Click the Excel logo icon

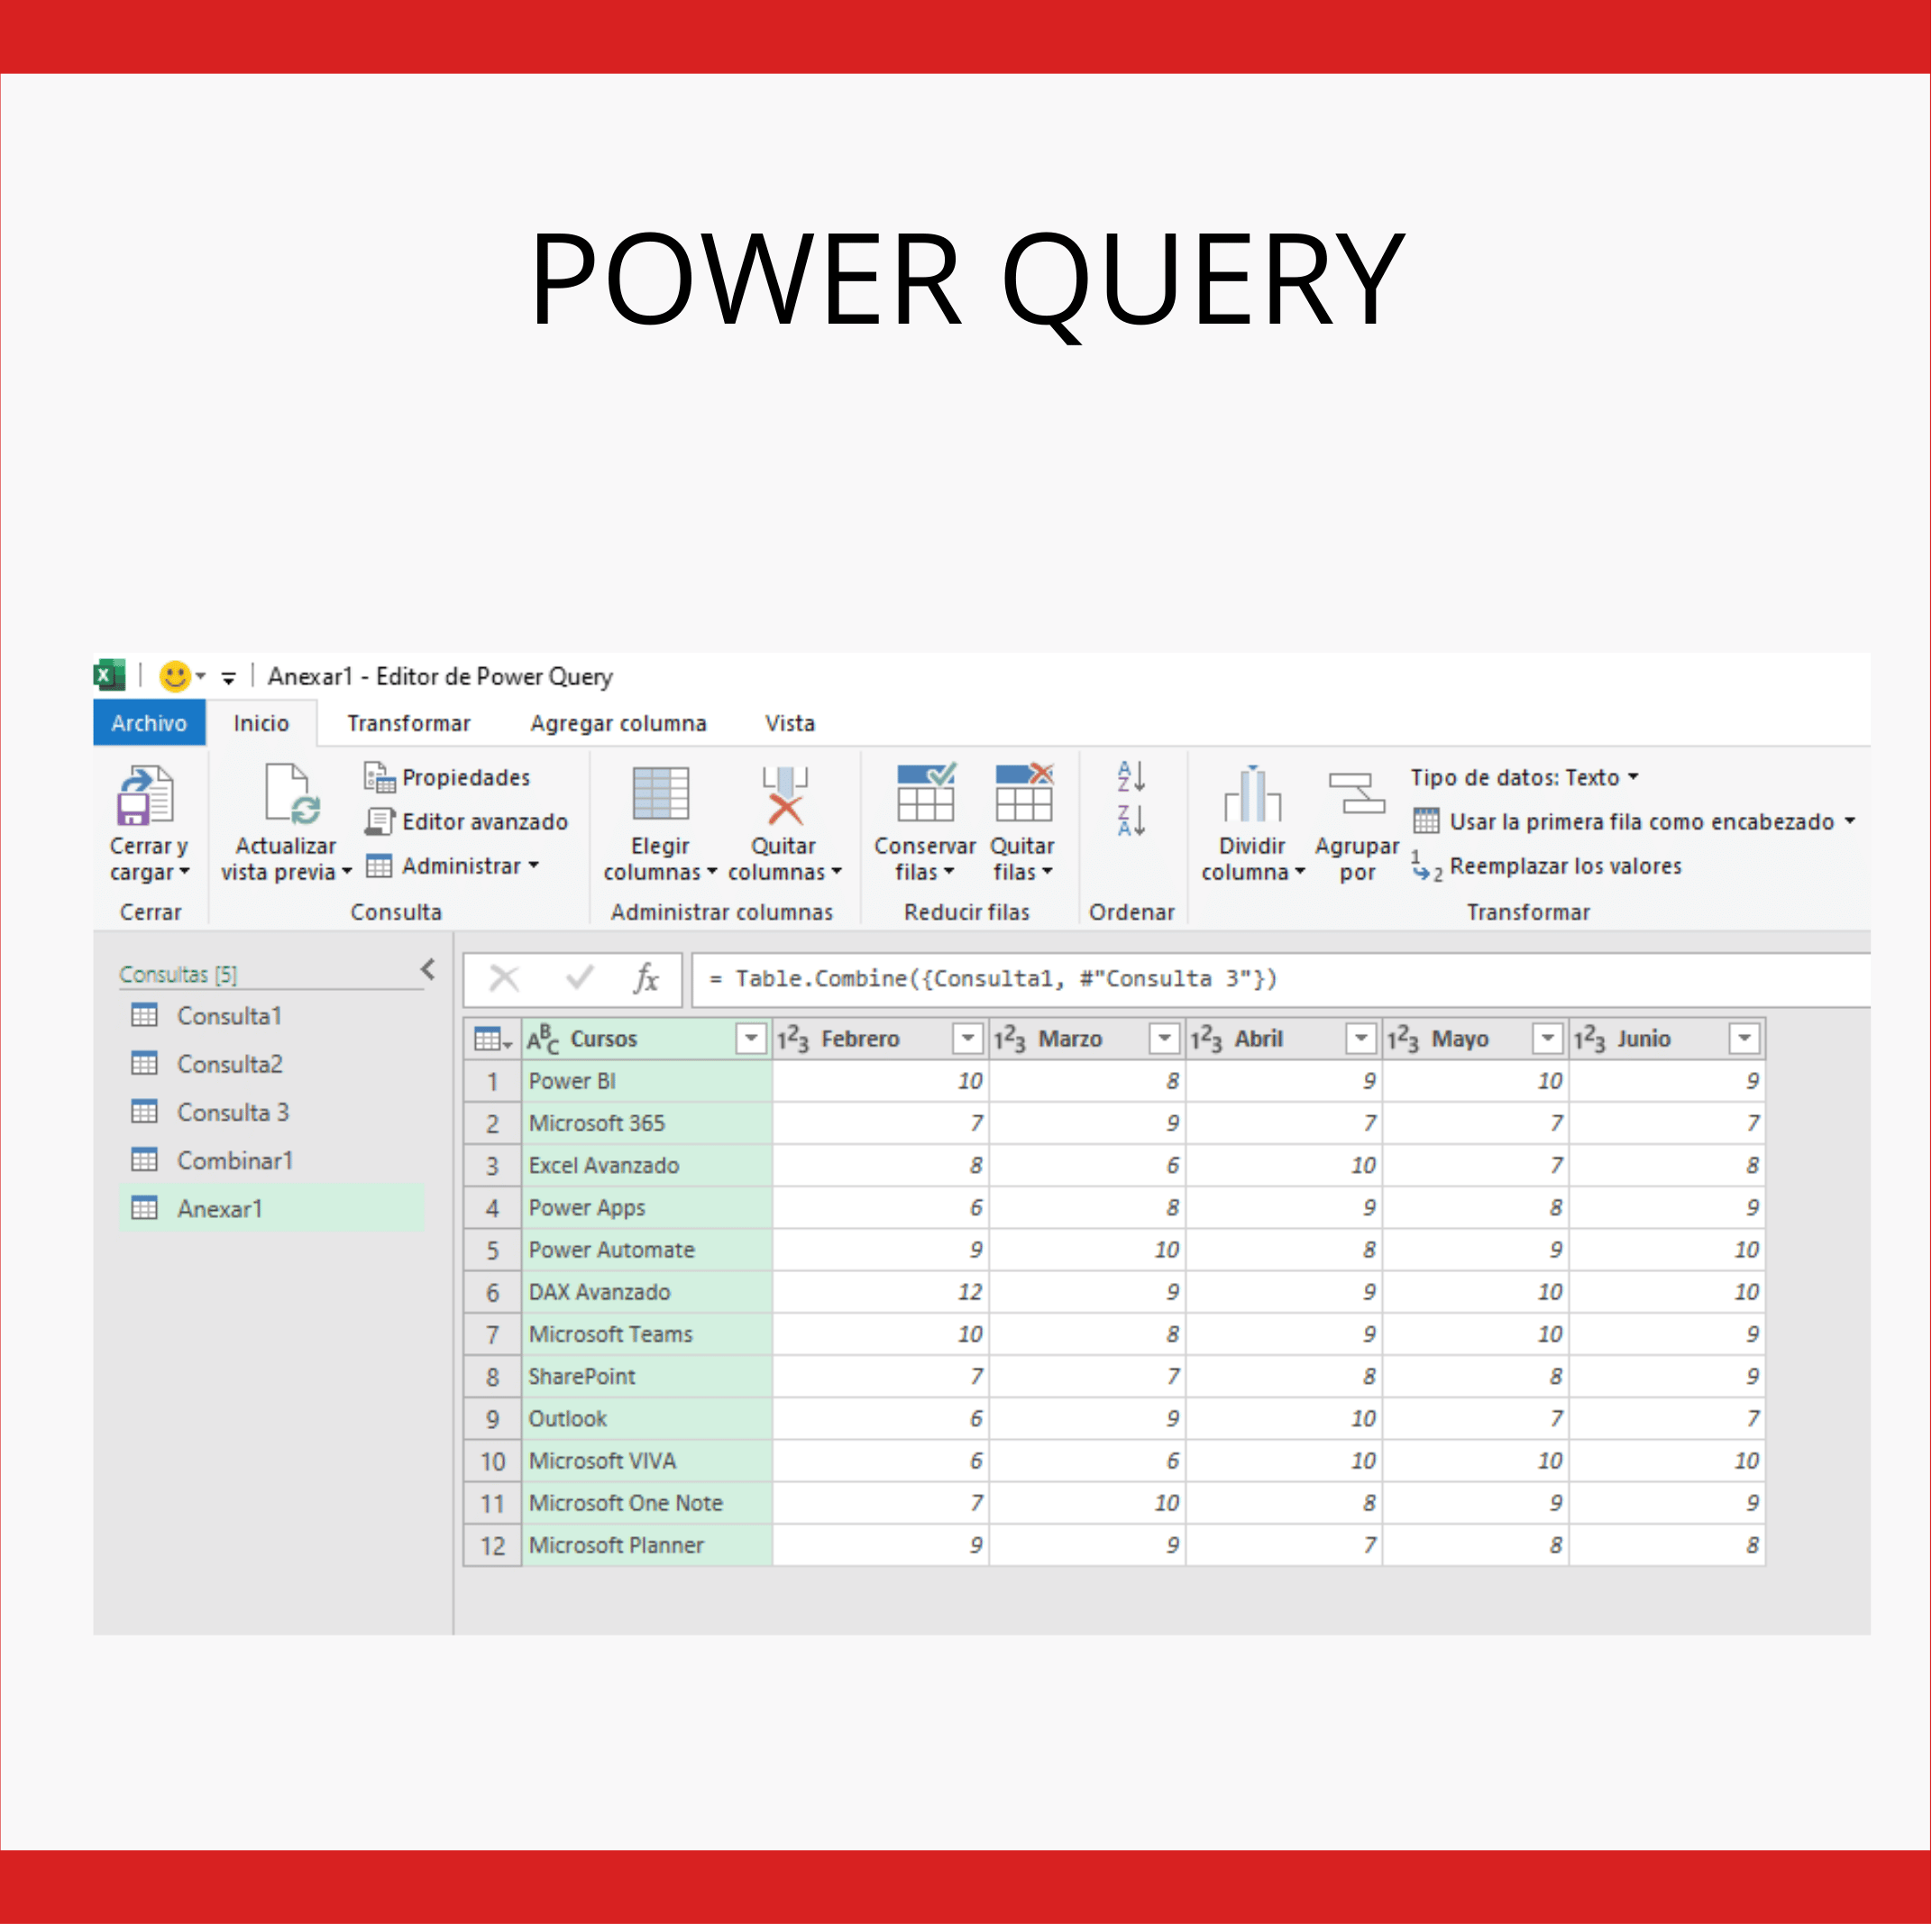pos(110,675)
